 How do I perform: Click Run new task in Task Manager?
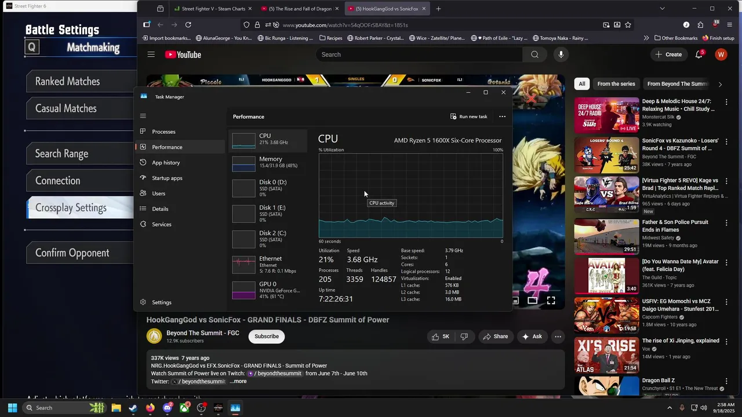[x=468, y=116]
